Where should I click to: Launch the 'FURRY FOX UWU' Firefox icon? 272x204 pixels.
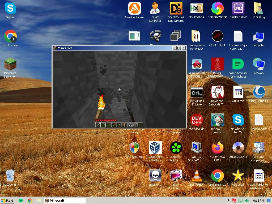[217, 151]
